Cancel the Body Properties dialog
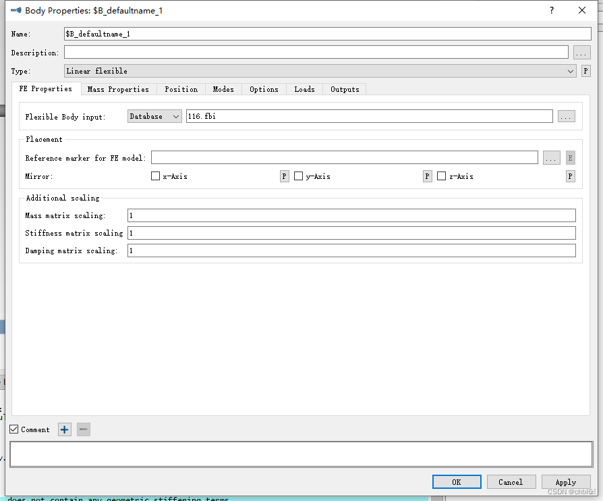Screen dimensions: 603x501 511,481
